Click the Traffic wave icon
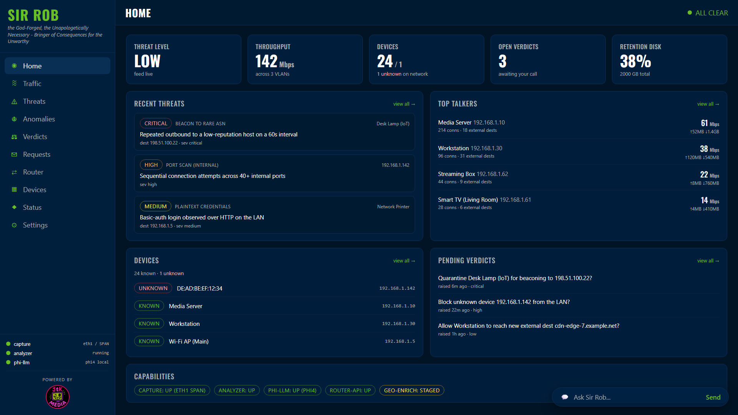Screen dimensions: 738x415 [x=14, y=83]
